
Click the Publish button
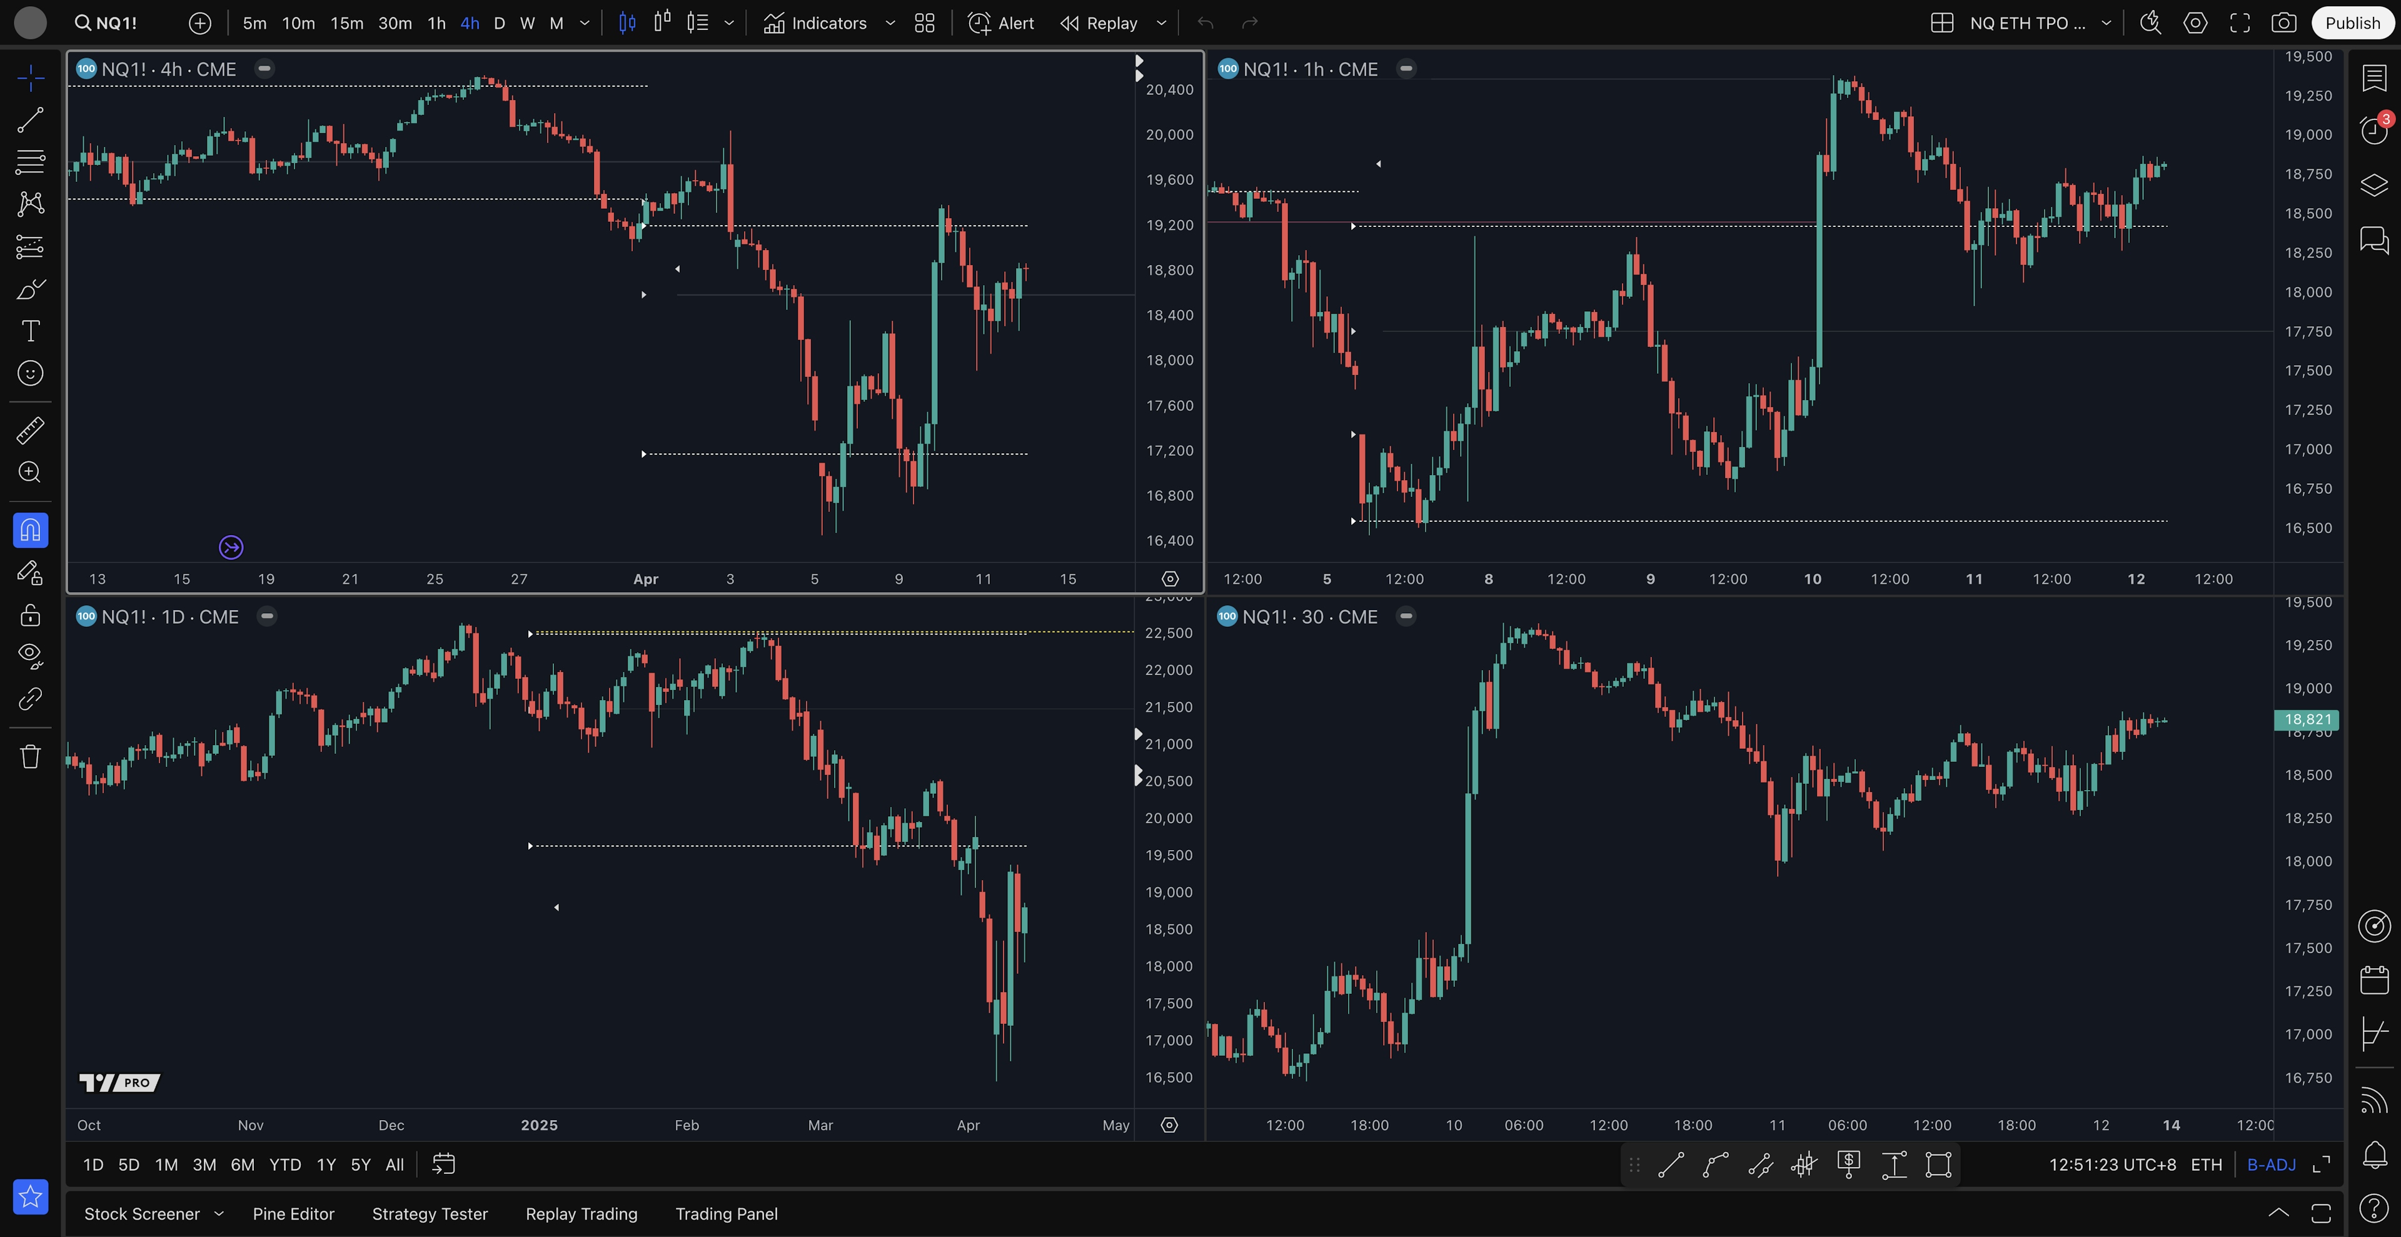click(x=2352, y=23)
